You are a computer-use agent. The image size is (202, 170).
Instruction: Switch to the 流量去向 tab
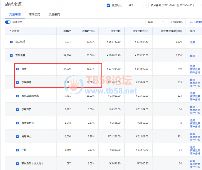tap(54, 14)
